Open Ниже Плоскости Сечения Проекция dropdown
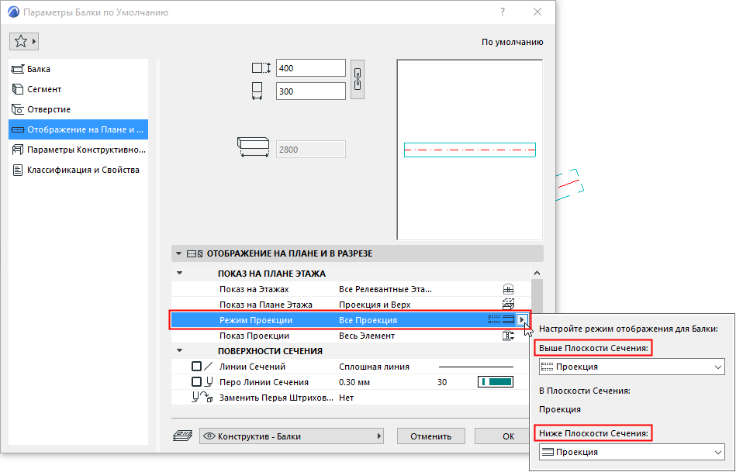 (632, 453)
